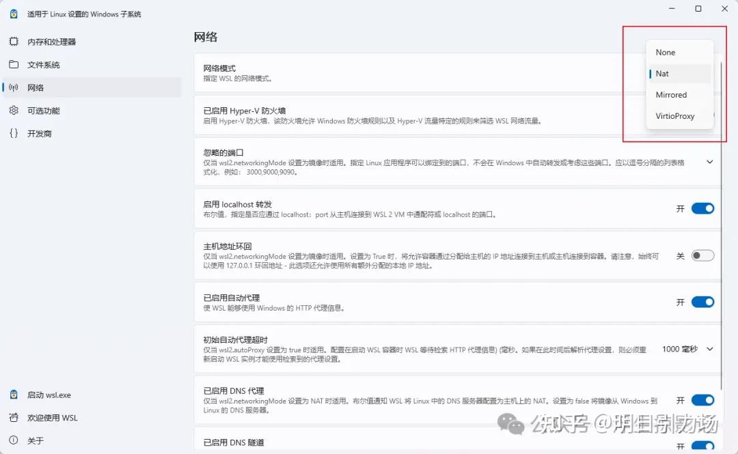
Task: Click the 已启用 Hyper-V 防火墙 title
Action: pos(244,111)
